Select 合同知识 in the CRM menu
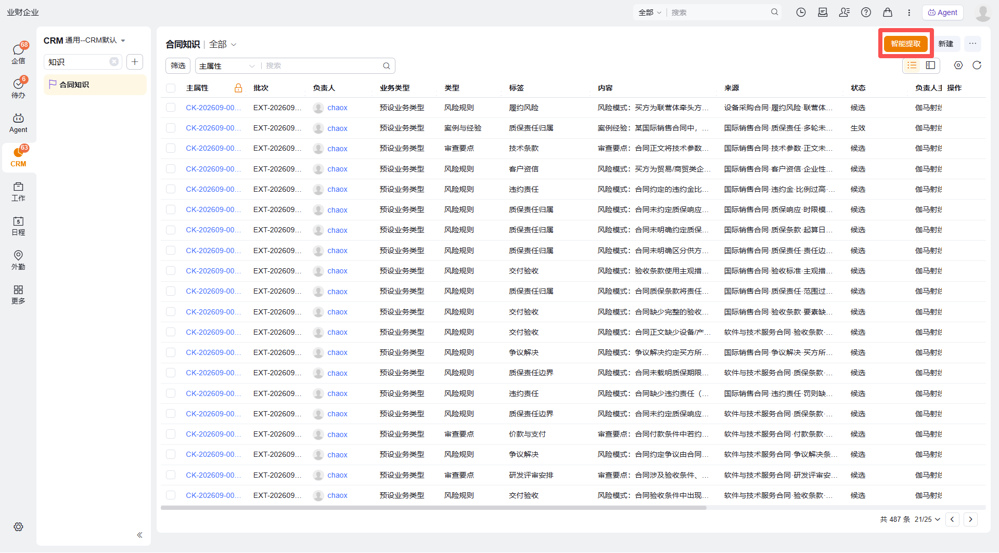Screen dimensions: 999x553 pyautogui.click(x=95, y=85)
